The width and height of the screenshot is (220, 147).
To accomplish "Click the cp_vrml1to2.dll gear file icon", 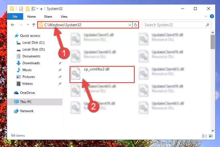I will click(75, 73).
